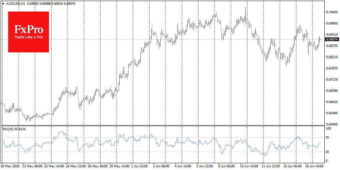
Task: Click the 'Trade Like a Pro' slogan text
Action: 29,37
